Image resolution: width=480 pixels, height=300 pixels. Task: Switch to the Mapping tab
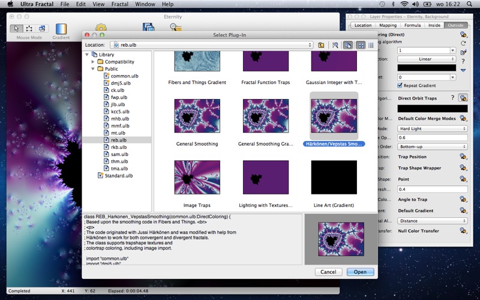coord(388,25)
